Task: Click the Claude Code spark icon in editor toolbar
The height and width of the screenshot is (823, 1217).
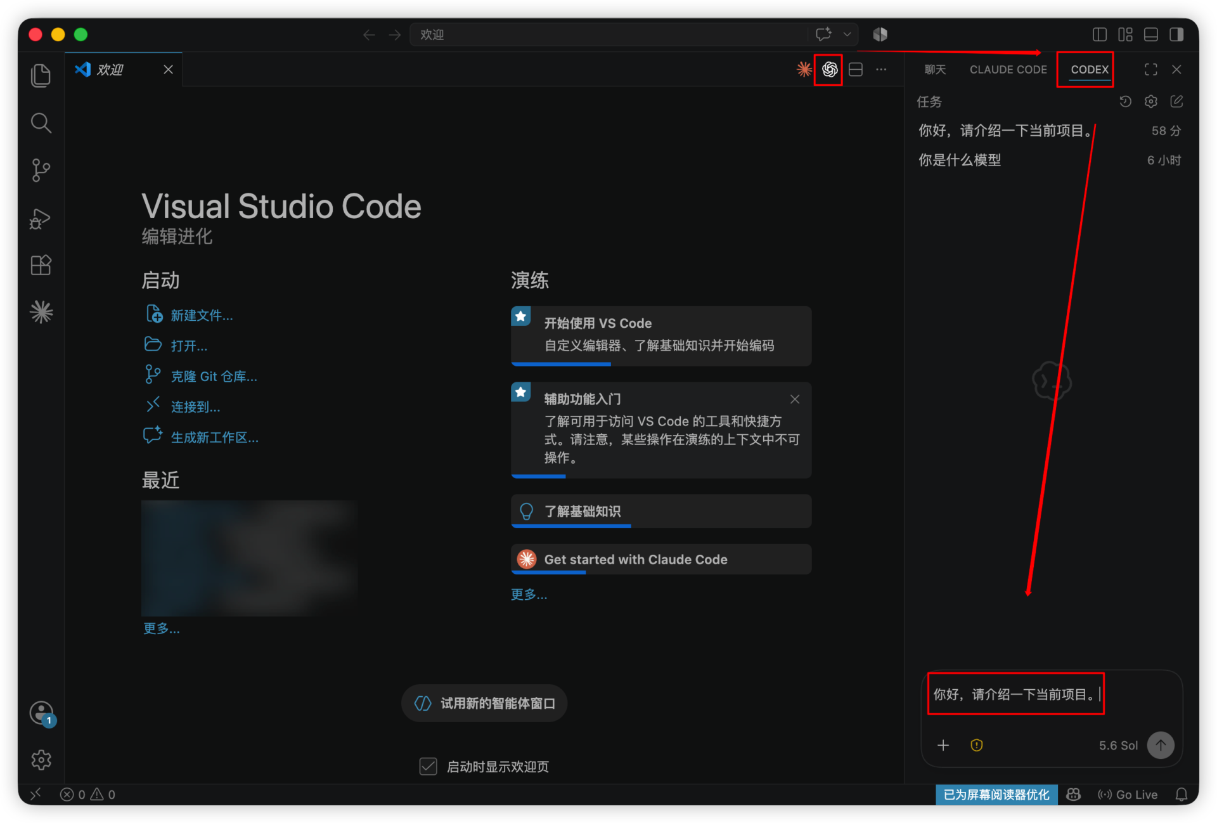Action: click(804, 69)
